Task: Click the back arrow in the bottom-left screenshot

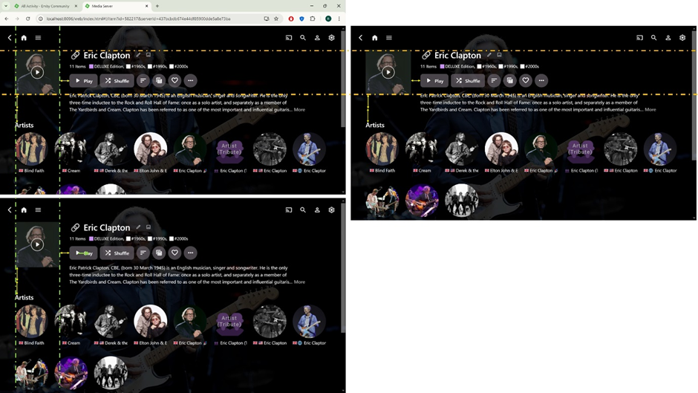Action: tap(10, 210)
